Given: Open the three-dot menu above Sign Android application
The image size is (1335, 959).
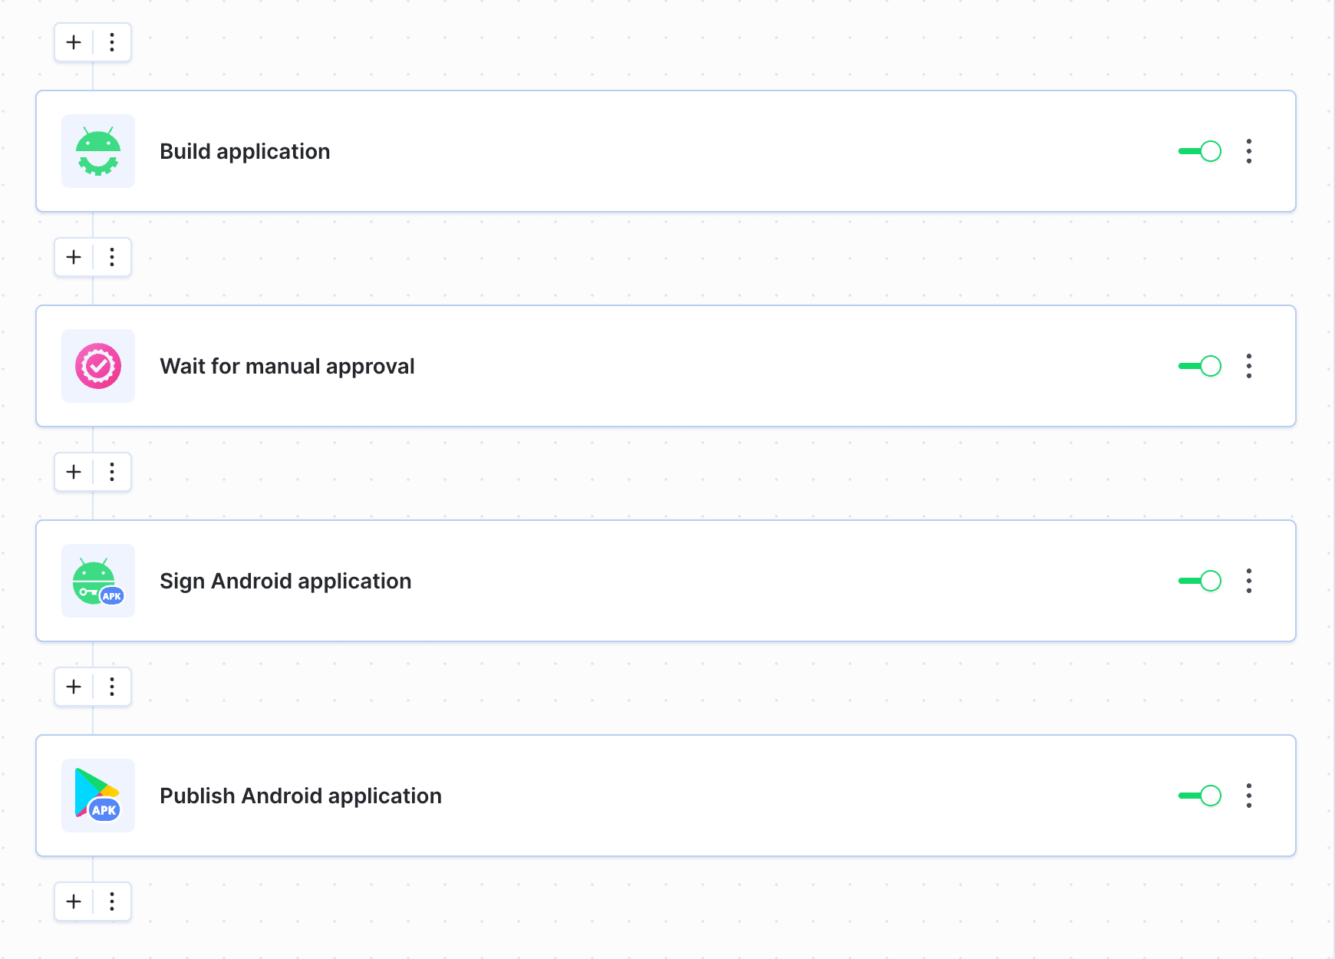Looking at the screenshot, I should click(112, 471).
